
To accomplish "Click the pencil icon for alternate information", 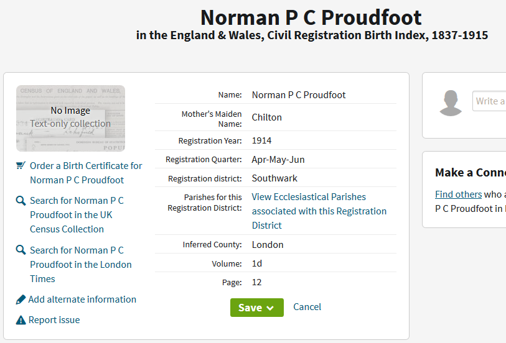I will pos(21,300).
